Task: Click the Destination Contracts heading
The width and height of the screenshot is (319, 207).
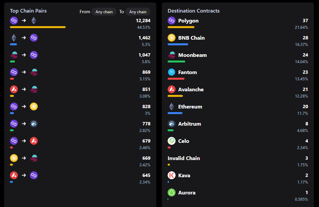Action: (193, 11)
